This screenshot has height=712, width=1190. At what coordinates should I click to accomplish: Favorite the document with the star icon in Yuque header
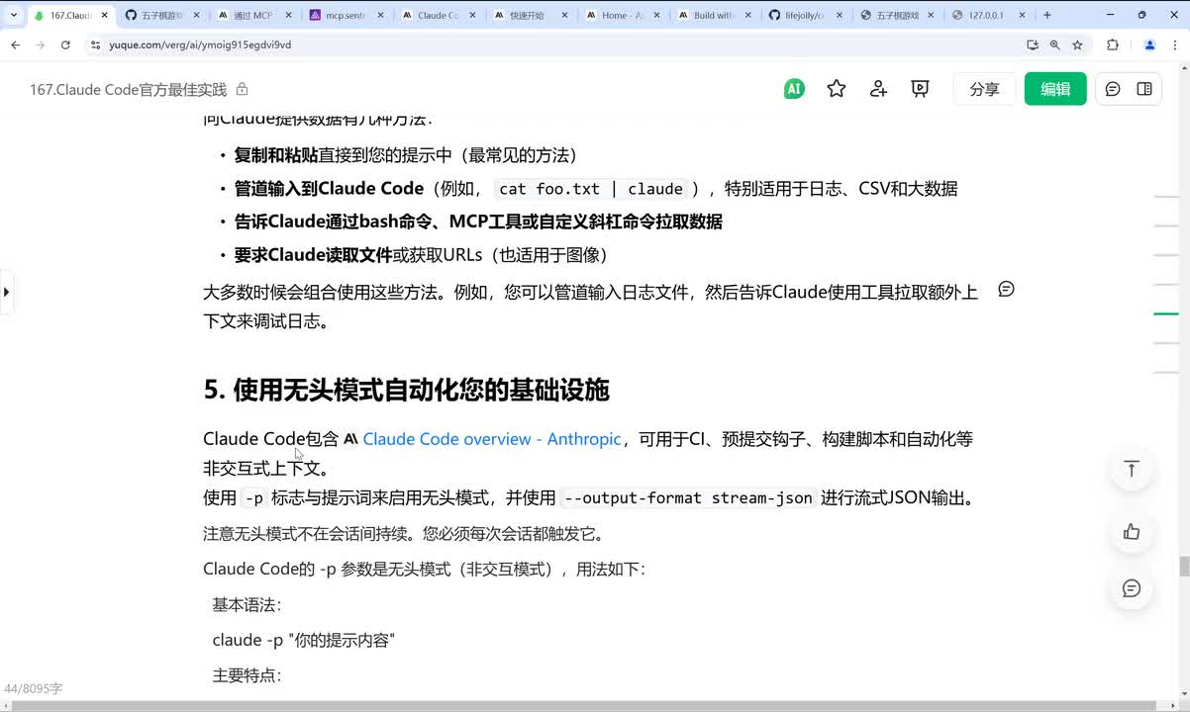click(837, 89)
